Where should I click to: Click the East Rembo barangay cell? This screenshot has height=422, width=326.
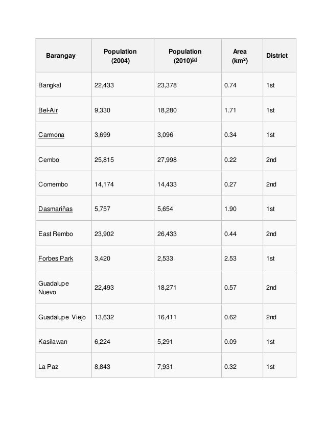coord(64,233)
